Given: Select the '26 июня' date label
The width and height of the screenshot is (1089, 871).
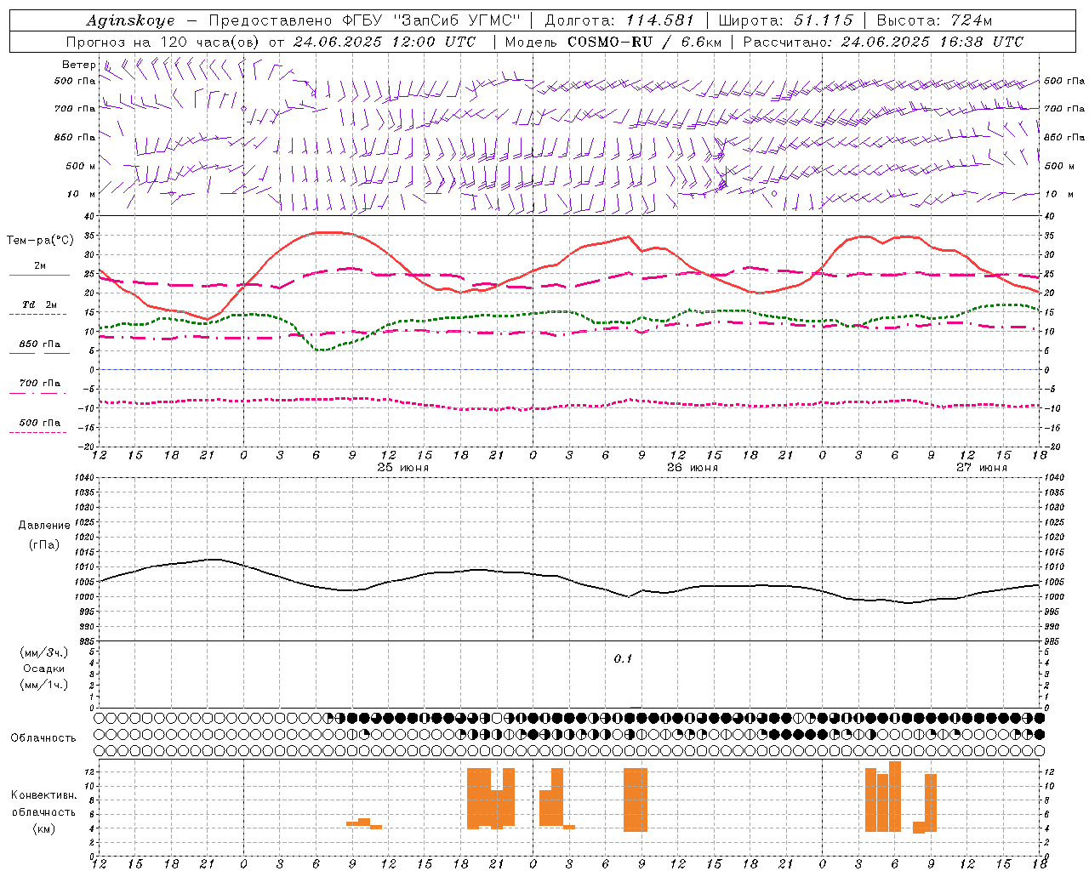Looking at the screenshot, I should [693, 468].
